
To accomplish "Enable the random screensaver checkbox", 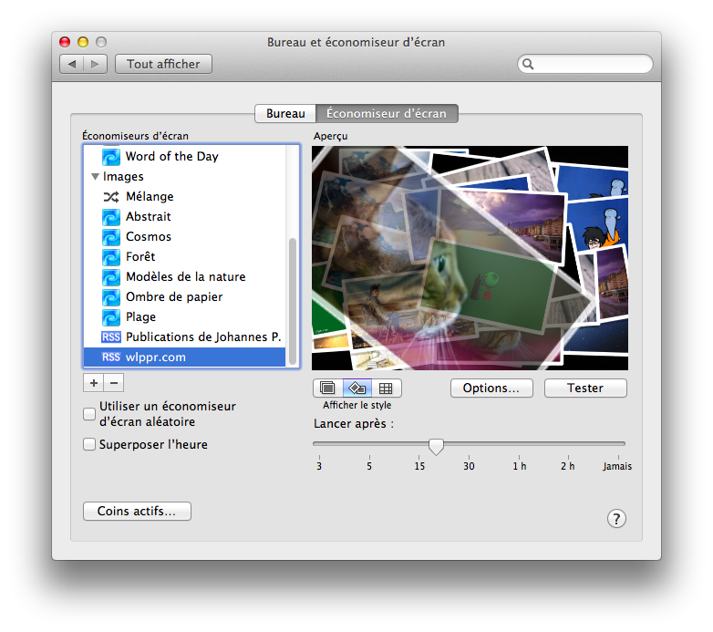I will (x=89, y=414).
